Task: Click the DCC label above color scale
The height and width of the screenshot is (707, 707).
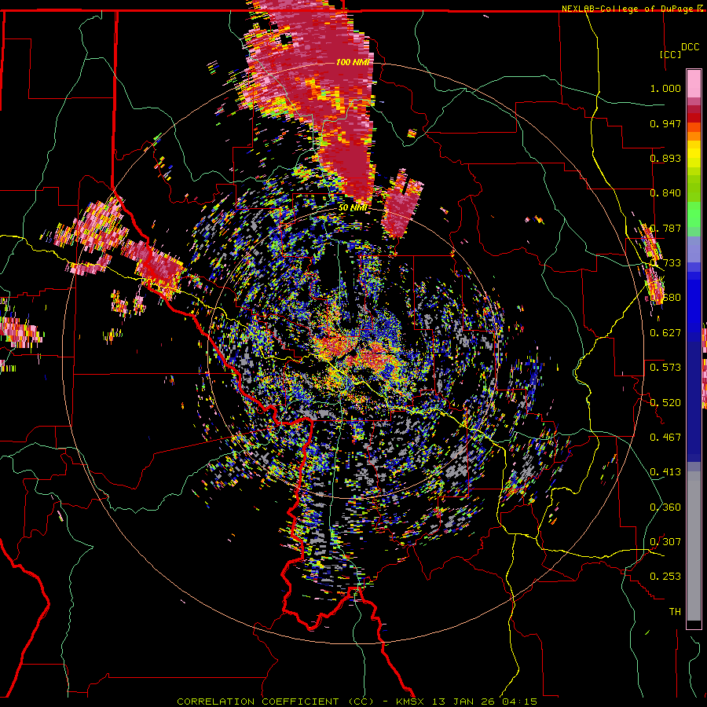Action: 690,47
